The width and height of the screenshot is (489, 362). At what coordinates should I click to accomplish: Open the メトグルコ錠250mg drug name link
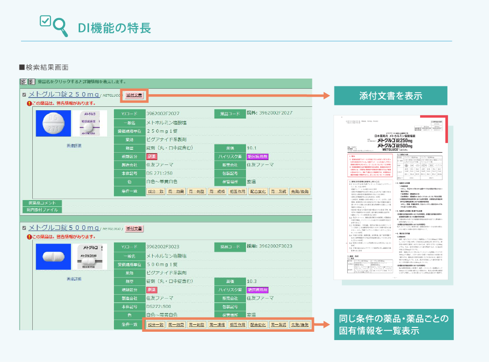pos(64,94)
